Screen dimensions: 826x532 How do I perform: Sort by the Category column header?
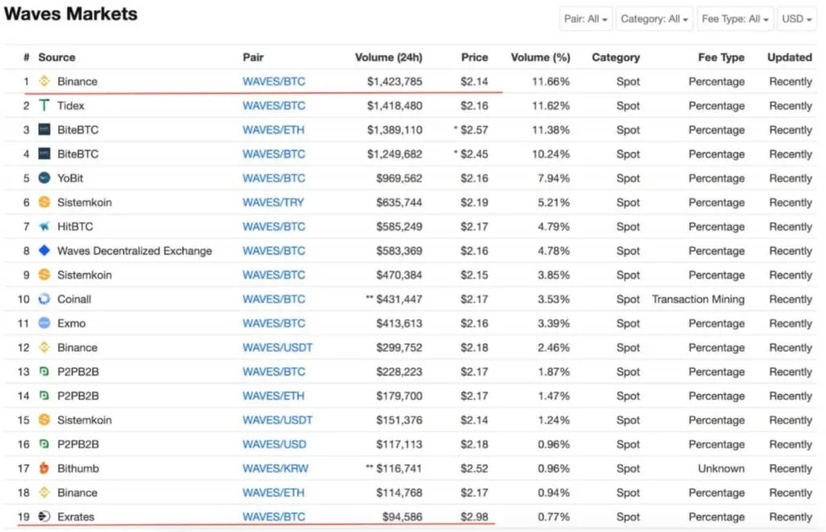click(615, 57)
